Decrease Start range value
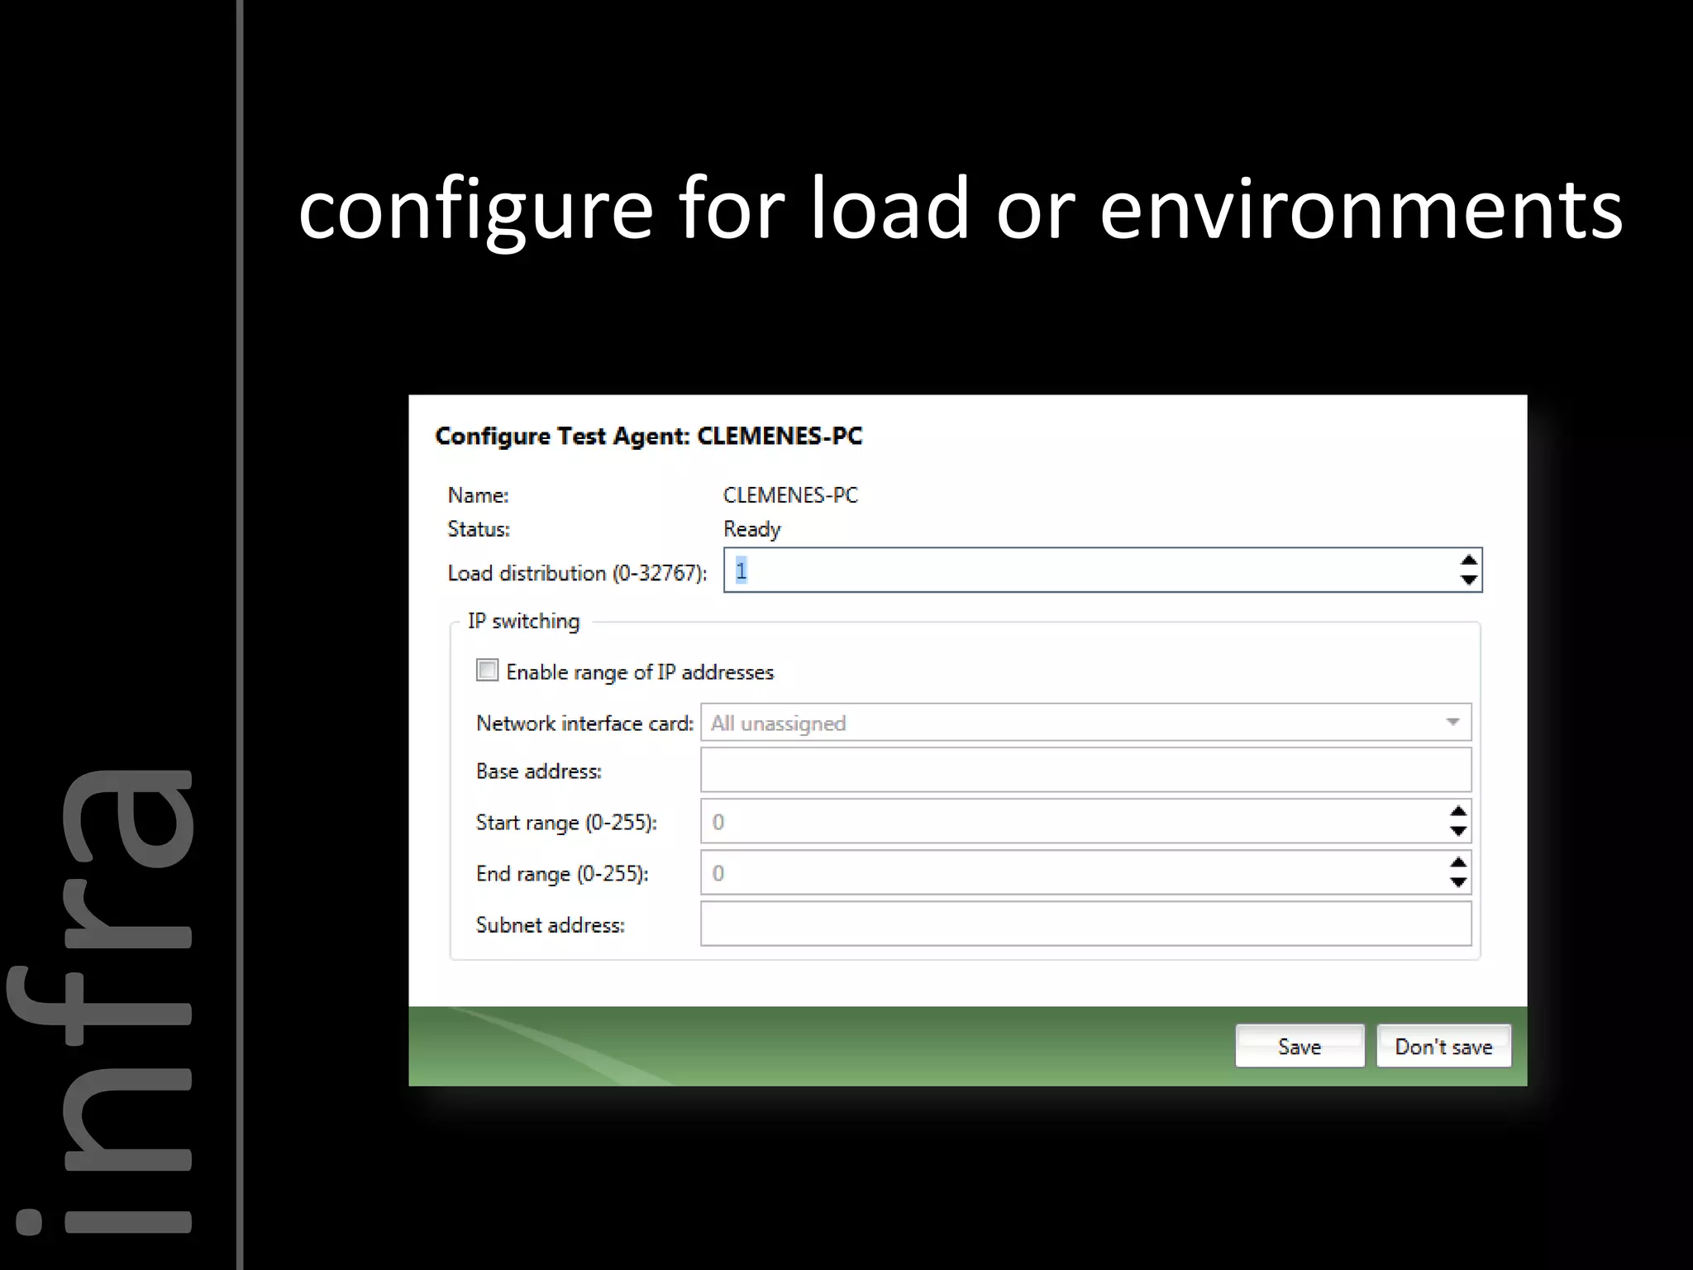 (x=1458, y=832)
